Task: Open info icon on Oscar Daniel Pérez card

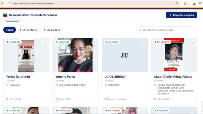Action: point(193,42)
